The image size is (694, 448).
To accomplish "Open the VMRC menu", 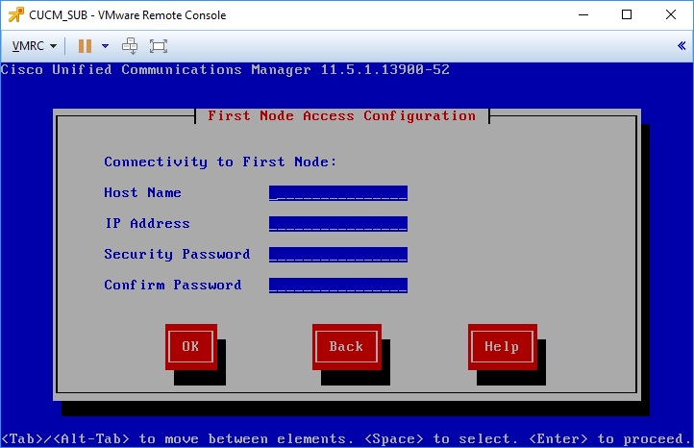I will click(x=35, y=46).
